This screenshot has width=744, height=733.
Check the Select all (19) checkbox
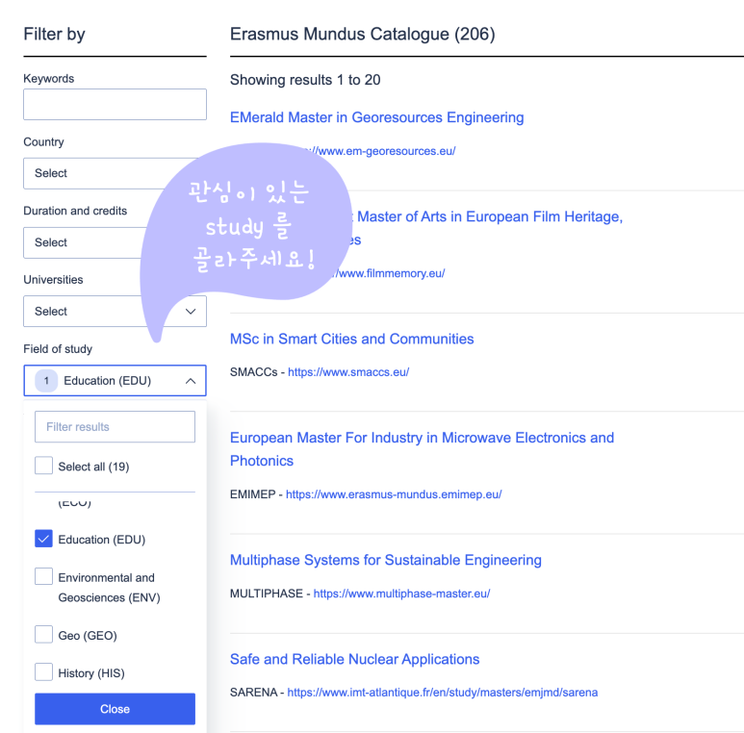coord(43,466)
